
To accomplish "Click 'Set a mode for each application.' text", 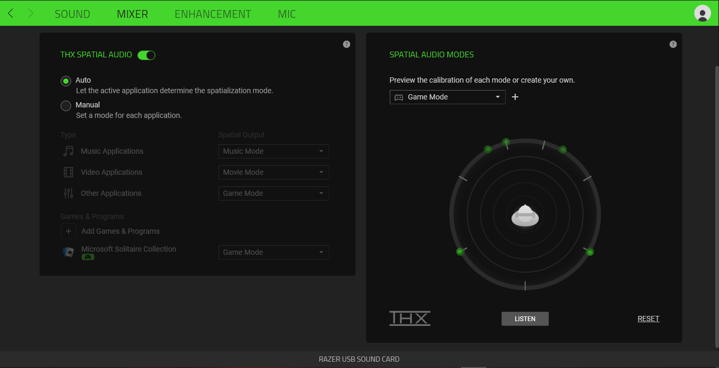I will coord(129,115).
